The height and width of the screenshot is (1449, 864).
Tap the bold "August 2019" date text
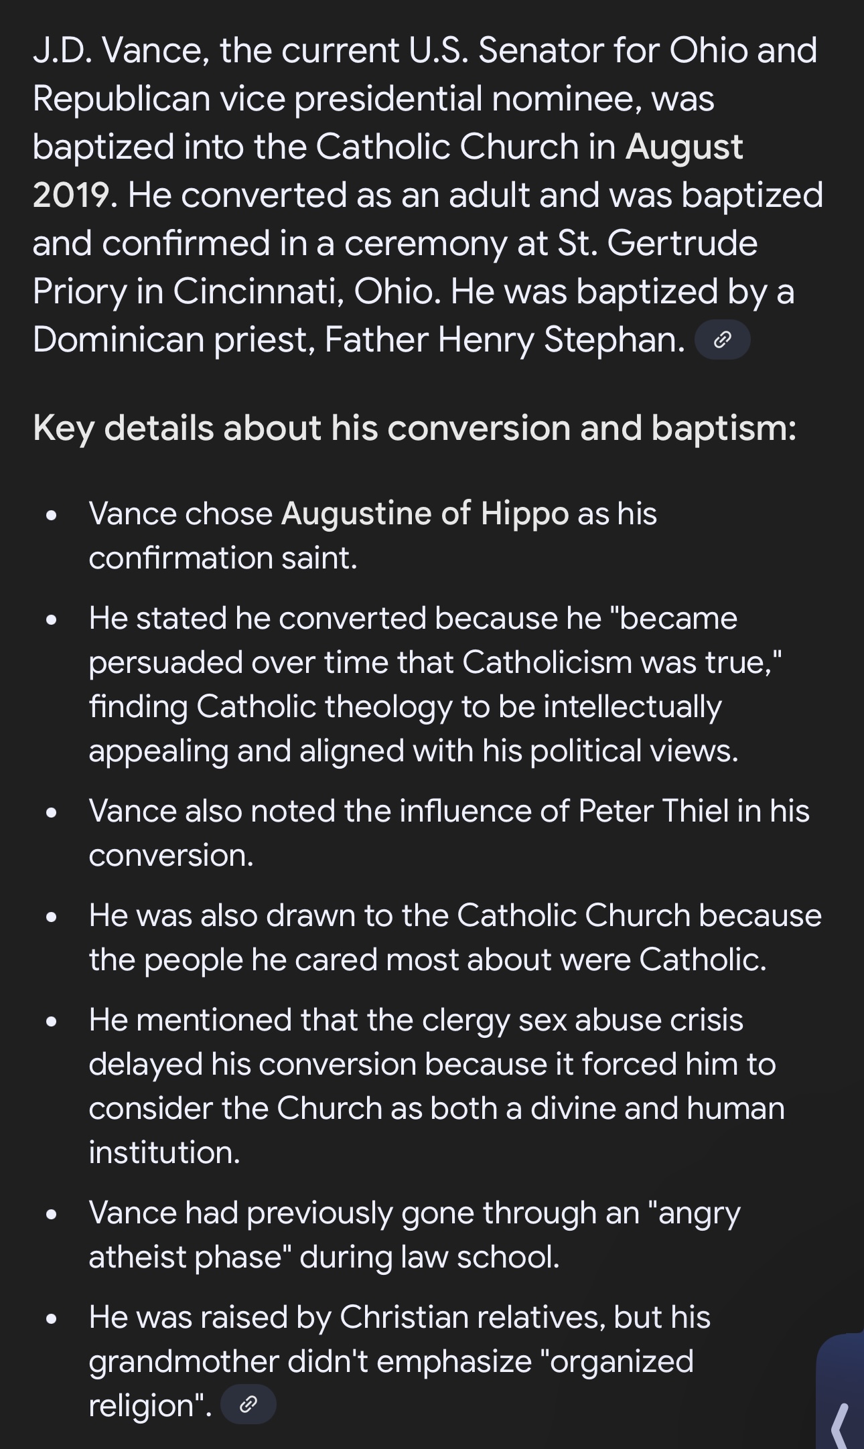tap(388, 171)
